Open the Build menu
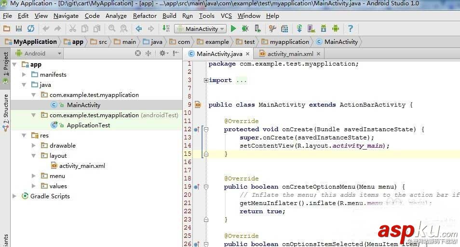This screenshot has height=247, width=460. [x=169, y=16]
